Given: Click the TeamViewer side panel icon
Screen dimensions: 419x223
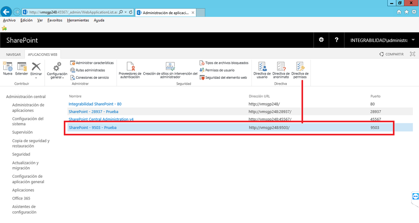Looking at the screenshot, I should [415, 197].
